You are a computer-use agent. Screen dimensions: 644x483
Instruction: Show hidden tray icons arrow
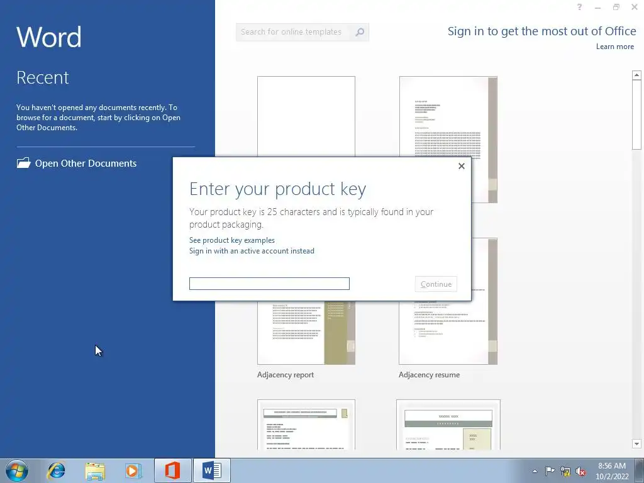[x=535, y=471]
